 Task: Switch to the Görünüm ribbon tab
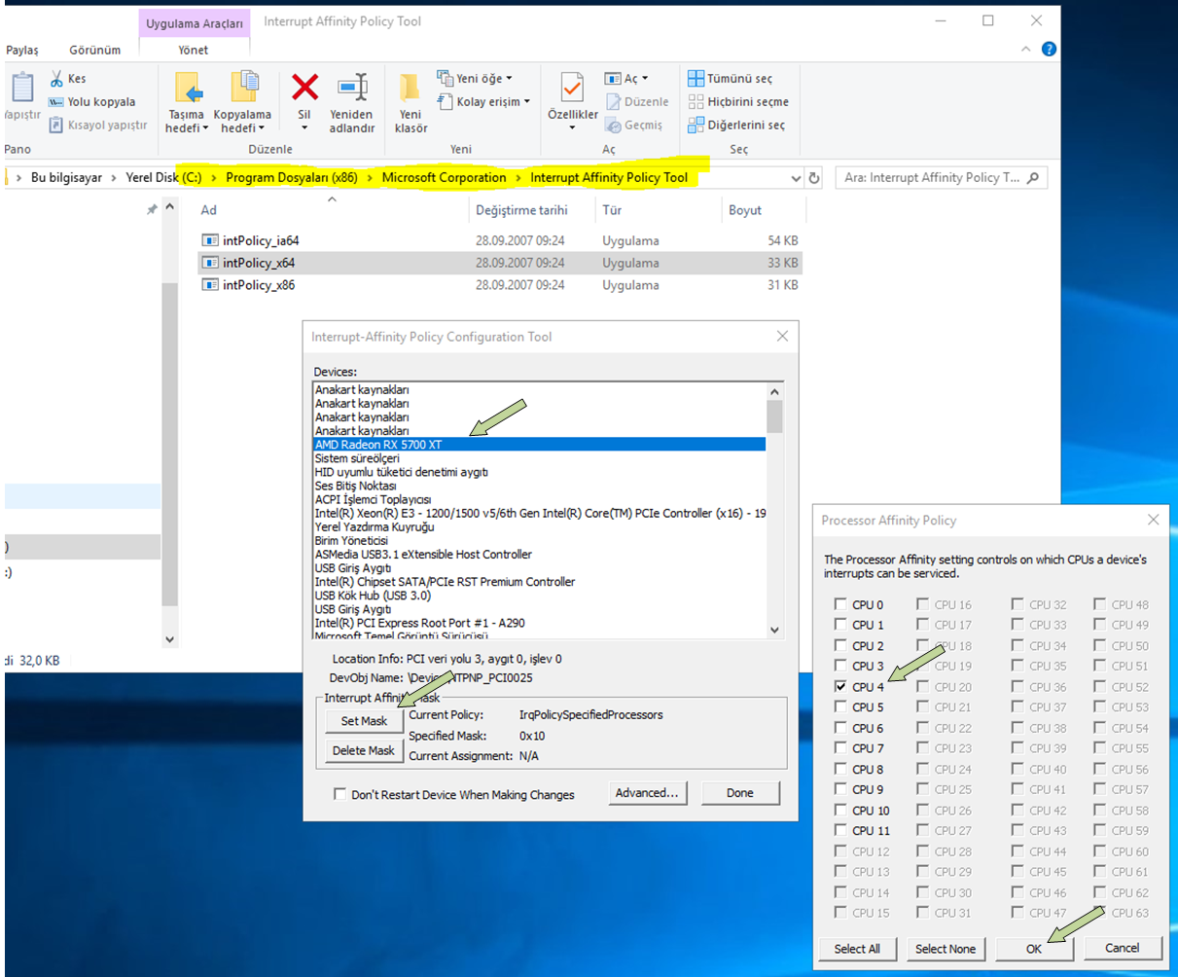tap(95, 50)
